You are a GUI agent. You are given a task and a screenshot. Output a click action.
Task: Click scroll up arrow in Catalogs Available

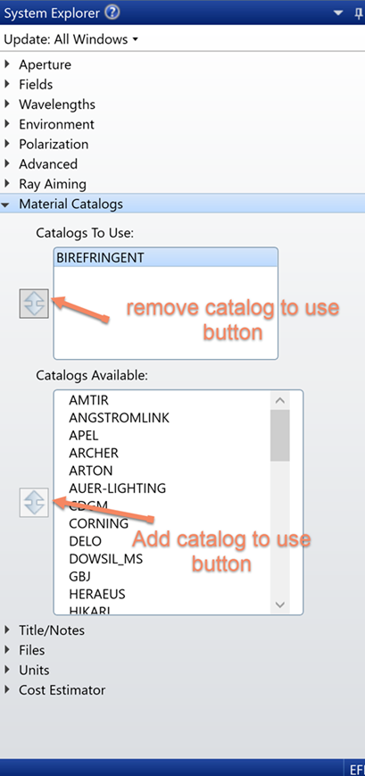(x=280, y=400)
